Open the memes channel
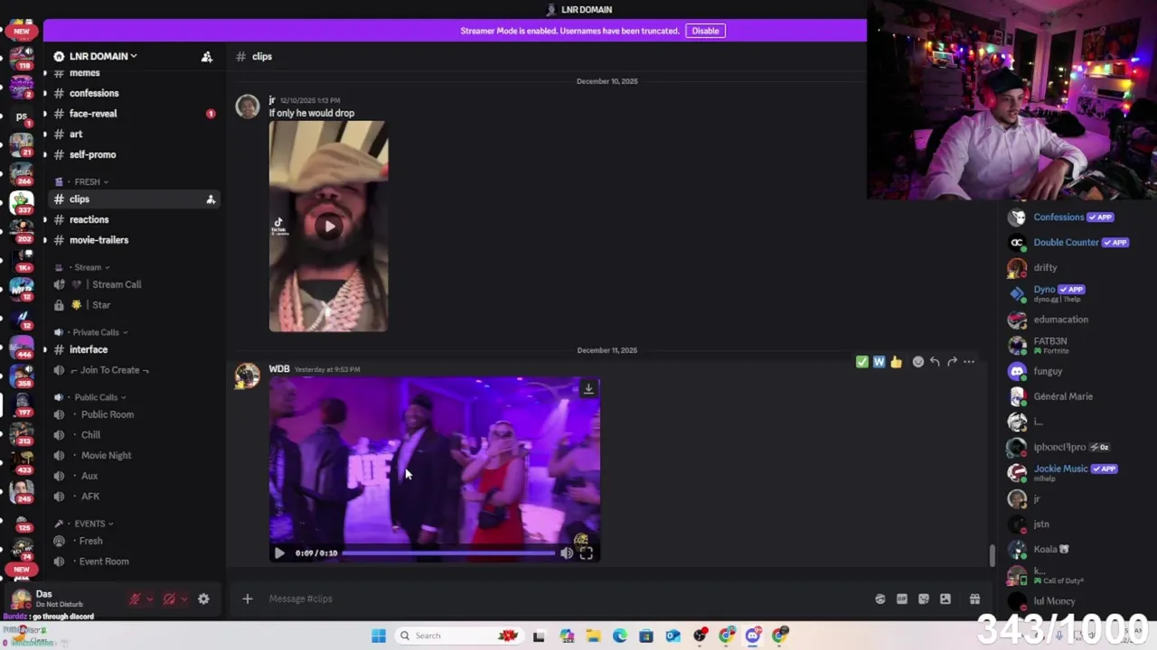The width and height of the screenshot is (1157, 650). coord(85,73)
